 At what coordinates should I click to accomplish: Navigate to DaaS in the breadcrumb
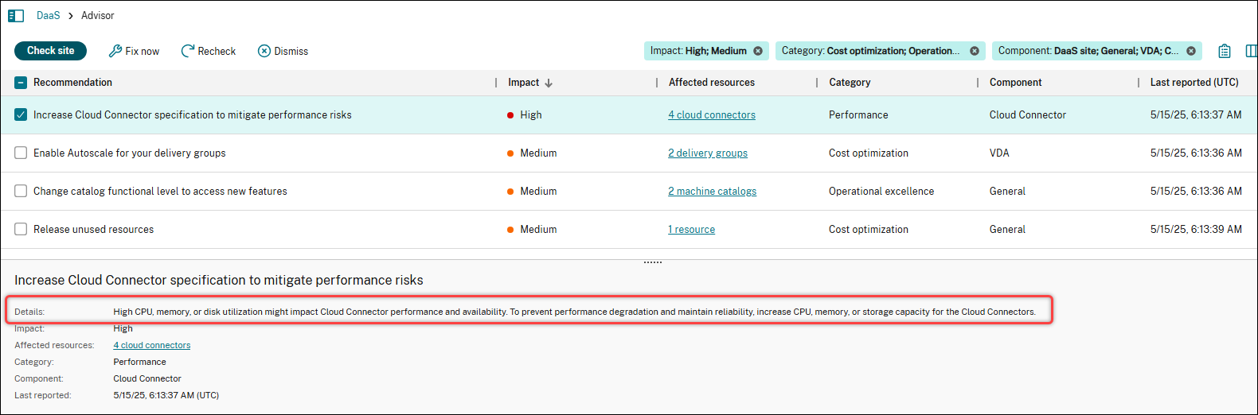[x=48, y=16]
